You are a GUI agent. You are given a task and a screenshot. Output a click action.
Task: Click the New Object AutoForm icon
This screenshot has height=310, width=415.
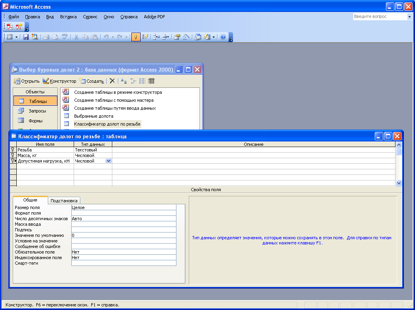207,37
